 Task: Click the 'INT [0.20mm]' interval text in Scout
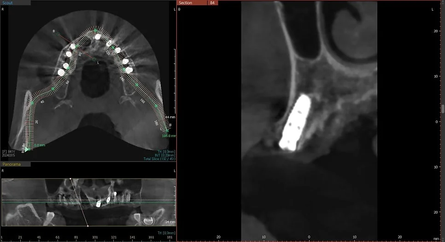click(165, 156)
